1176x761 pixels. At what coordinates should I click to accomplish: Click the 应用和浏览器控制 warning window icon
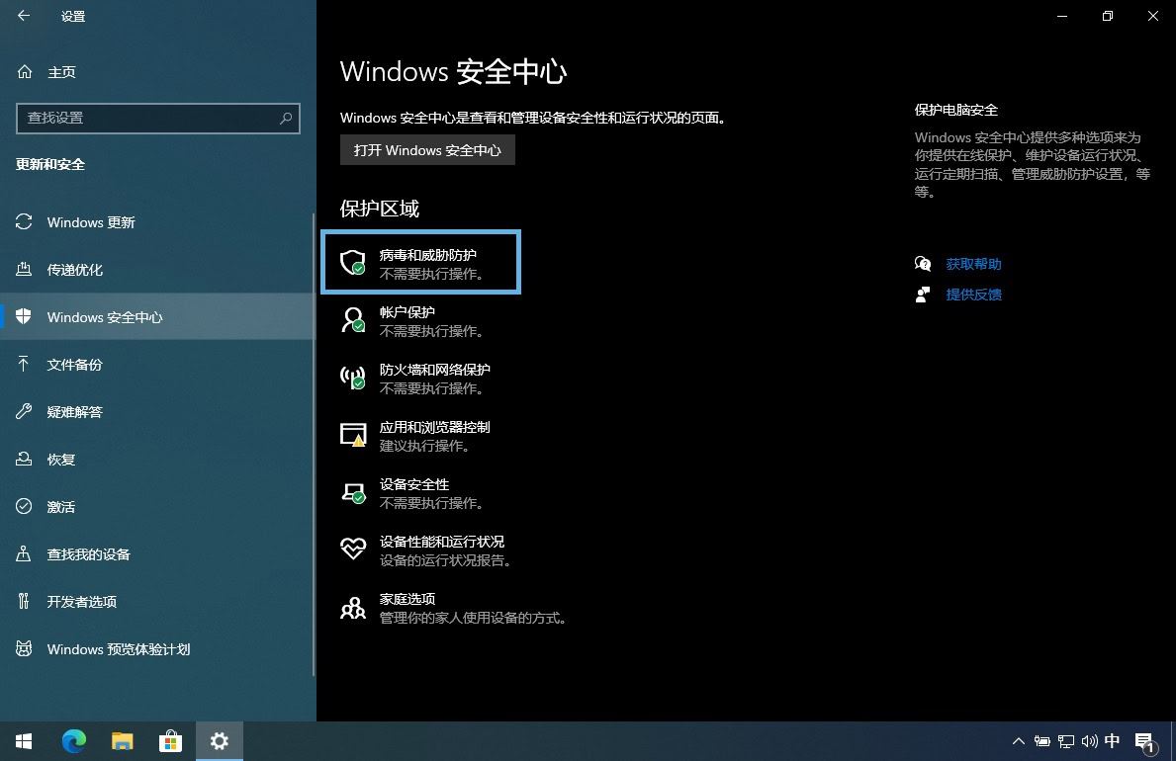click(x=352, y=435)
